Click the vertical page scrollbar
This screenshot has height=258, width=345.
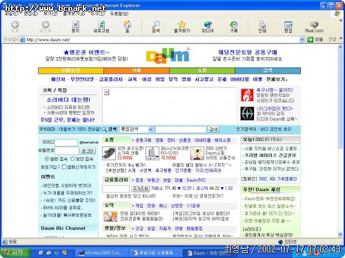click(340, 140)
